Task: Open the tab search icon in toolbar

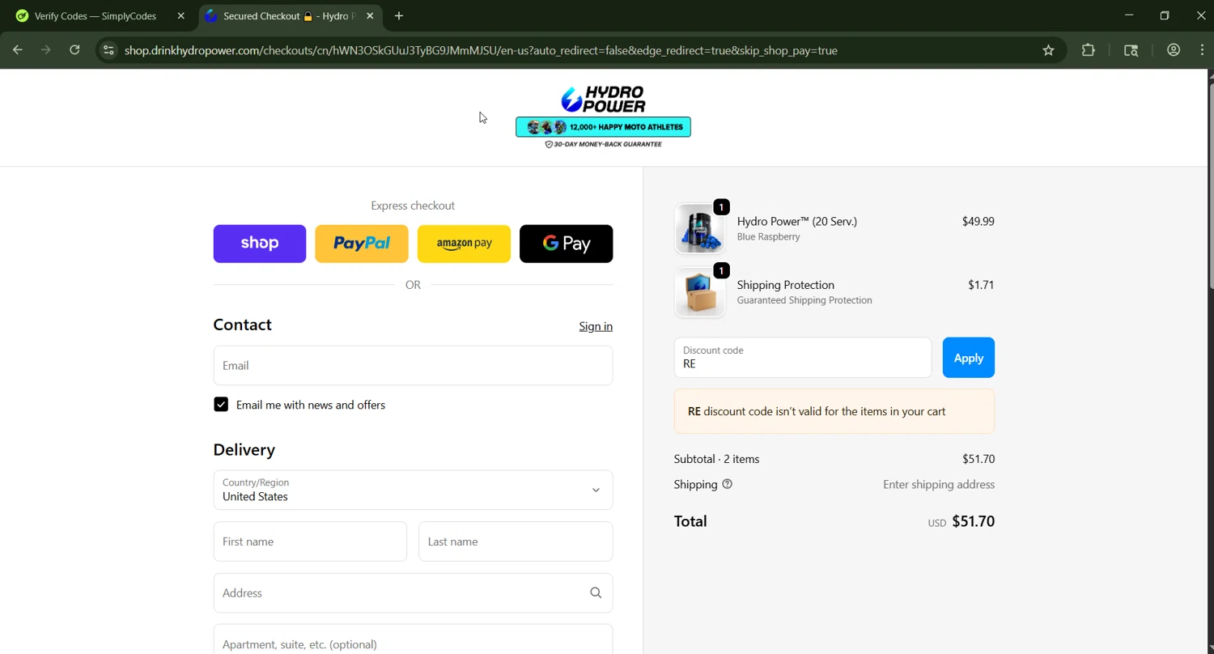Action: (1131, 50)
